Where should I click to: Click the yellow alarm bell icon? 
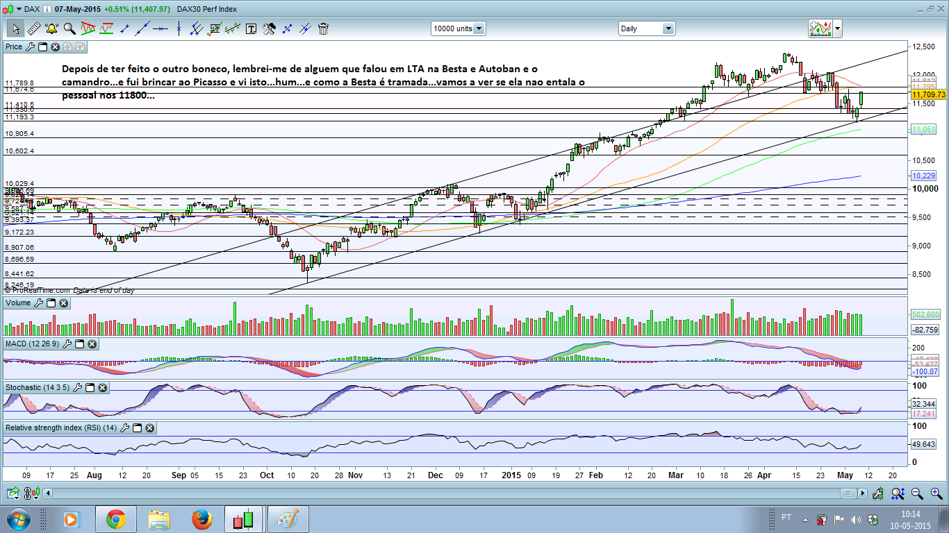coord(51,28)
